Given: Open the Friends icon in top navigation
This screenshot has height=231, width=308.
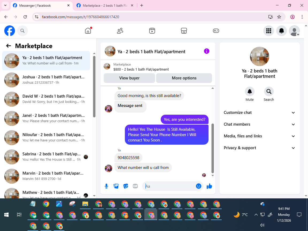Looking at the screenshot, I should point(120,31).
